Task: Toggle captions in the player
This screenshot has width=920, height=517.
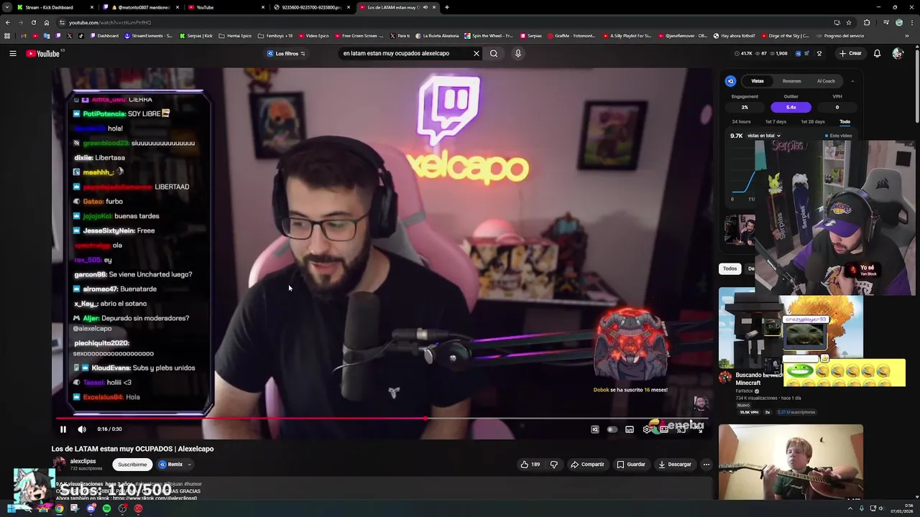Action: click(630, 429)
